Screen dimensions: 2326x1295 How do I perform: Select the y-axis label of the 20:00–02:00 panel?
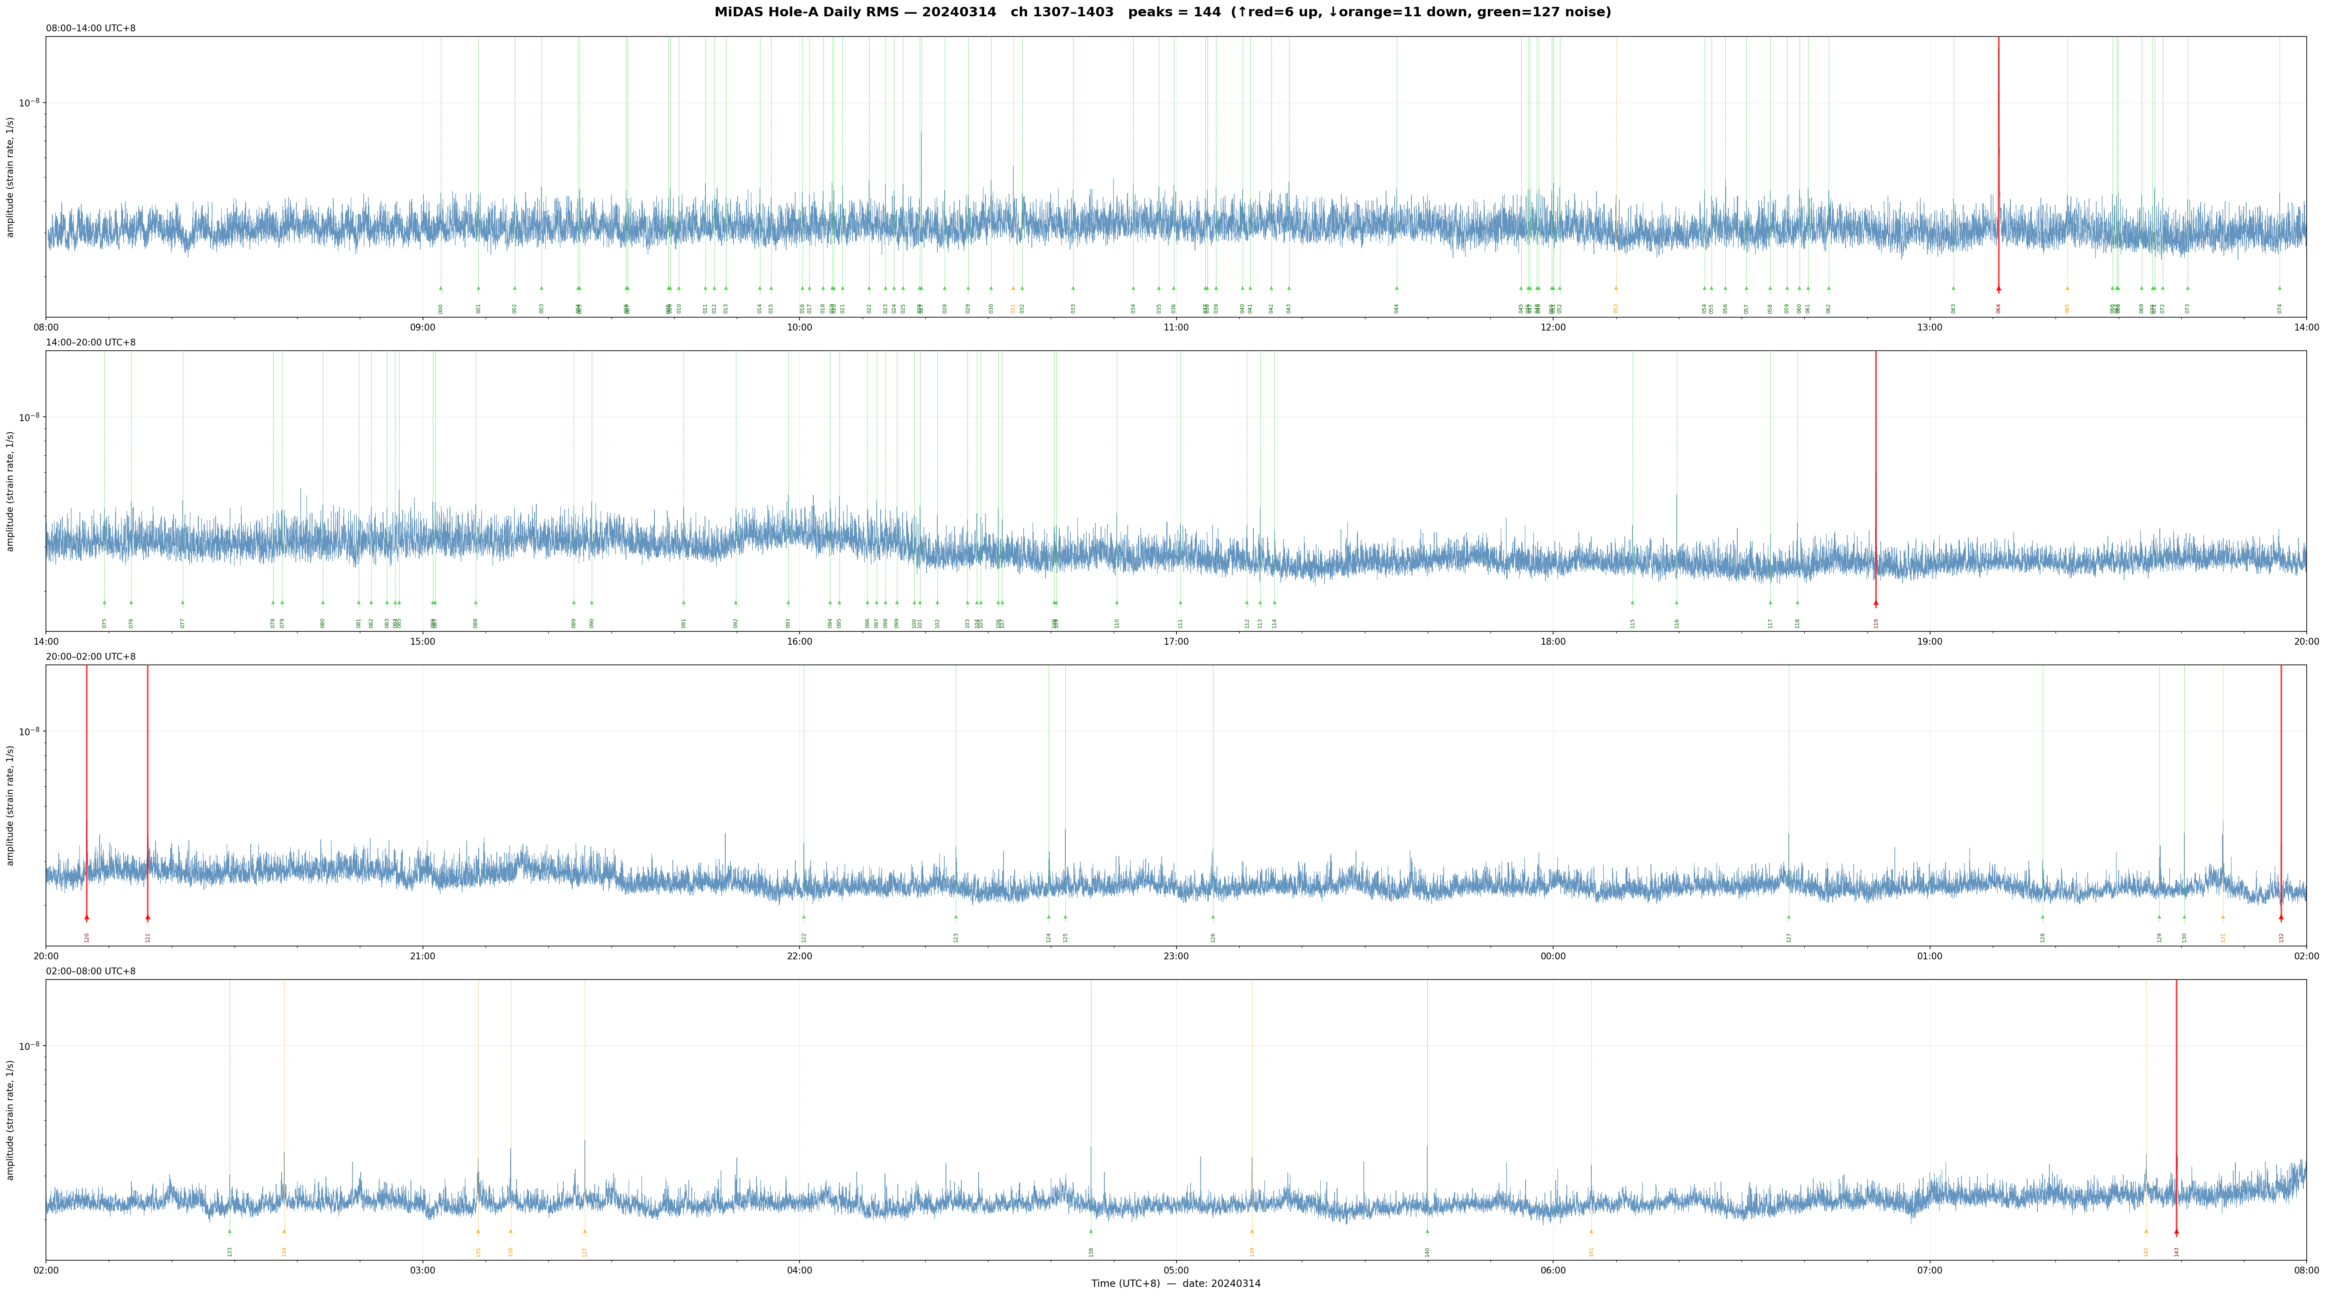pyautogui.click(x=10, y=805)
